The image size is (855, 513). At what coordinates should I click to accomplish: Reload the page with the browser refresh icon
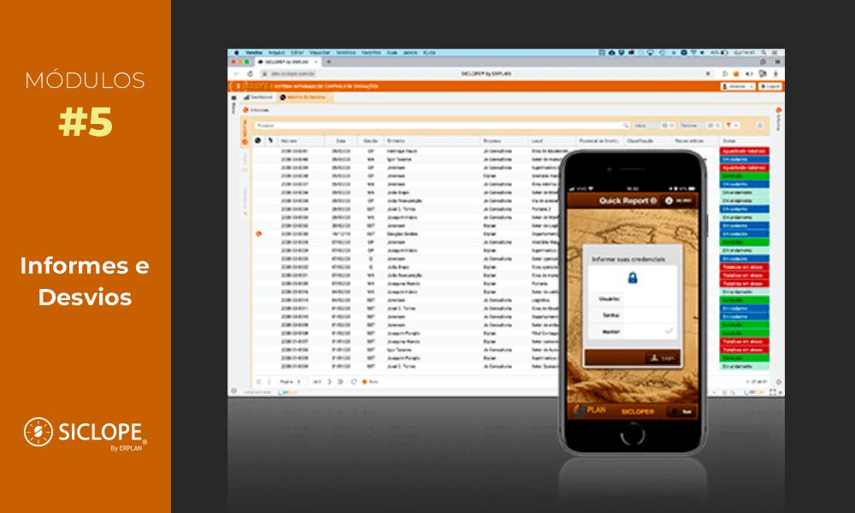coord(251,74)
